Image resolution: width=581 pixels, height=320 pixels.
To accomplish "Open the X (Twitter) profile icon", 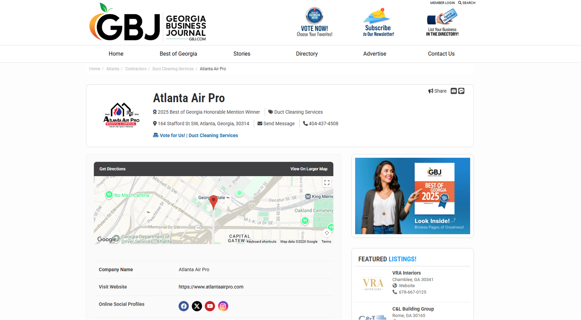I will click(197, 306).
